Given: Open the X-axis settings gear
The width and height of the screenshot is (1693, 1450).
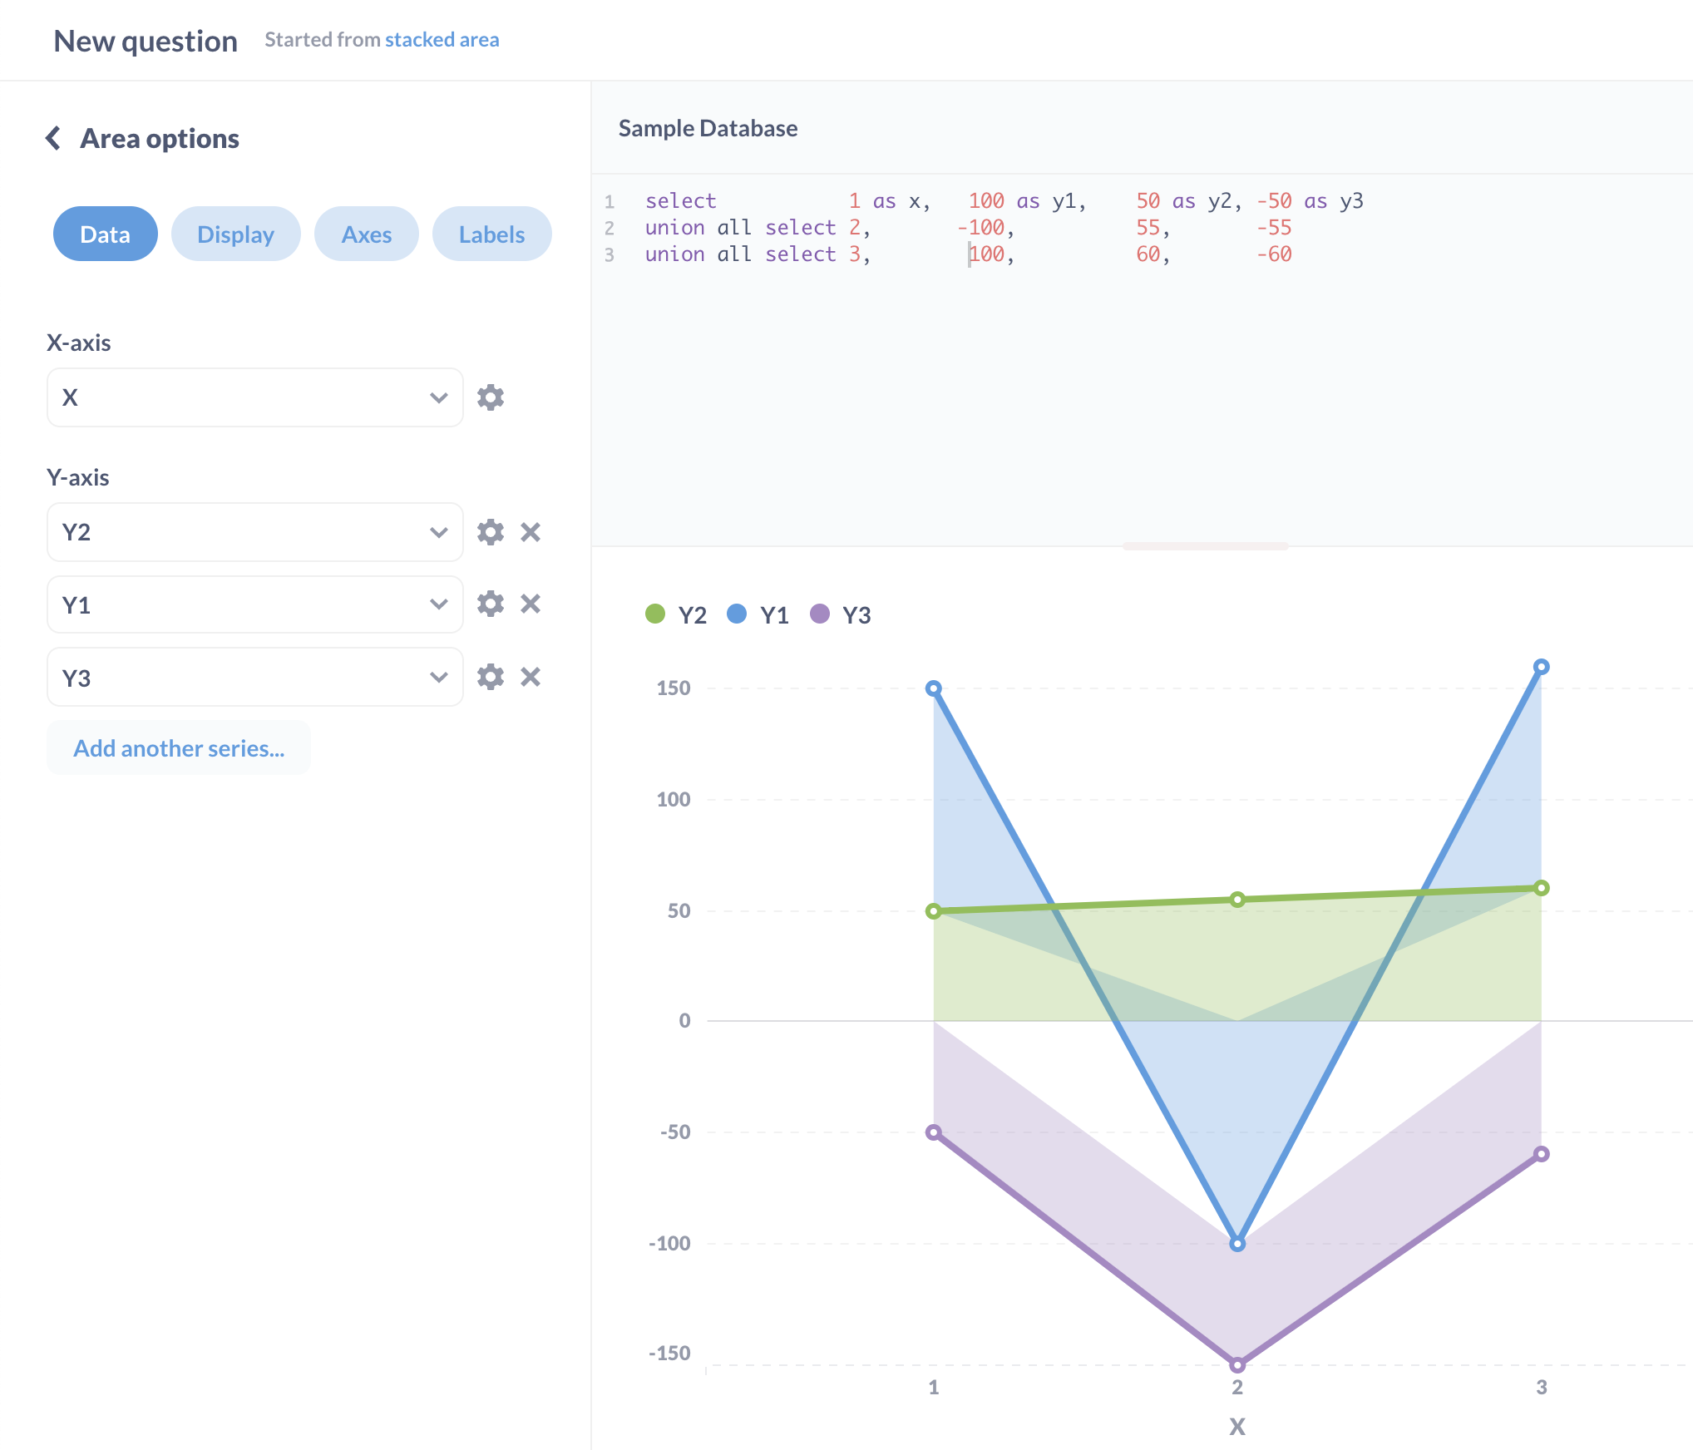Looking at the screenshot, I should click(x=491, y=397).
